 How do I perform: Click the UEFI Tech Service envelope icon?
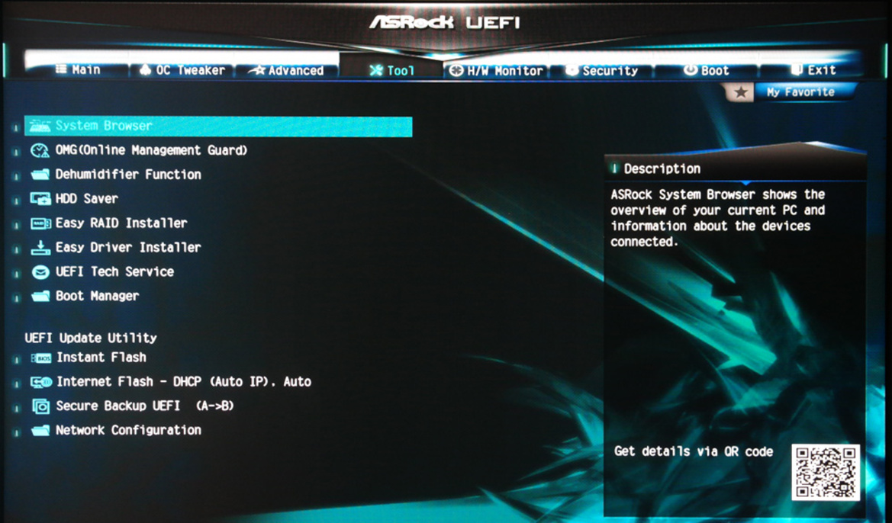[x=40, y=272]
